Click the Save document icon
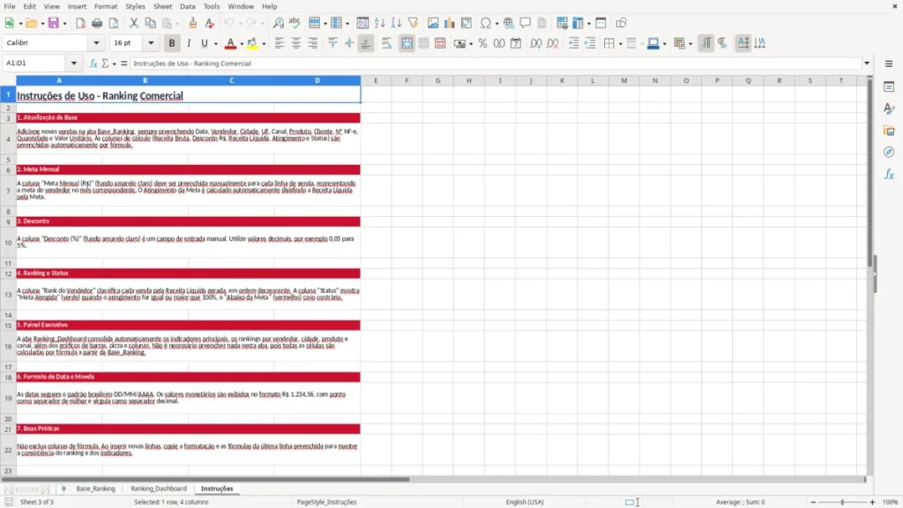Screen dimensions: 903x508 point(54,23)
